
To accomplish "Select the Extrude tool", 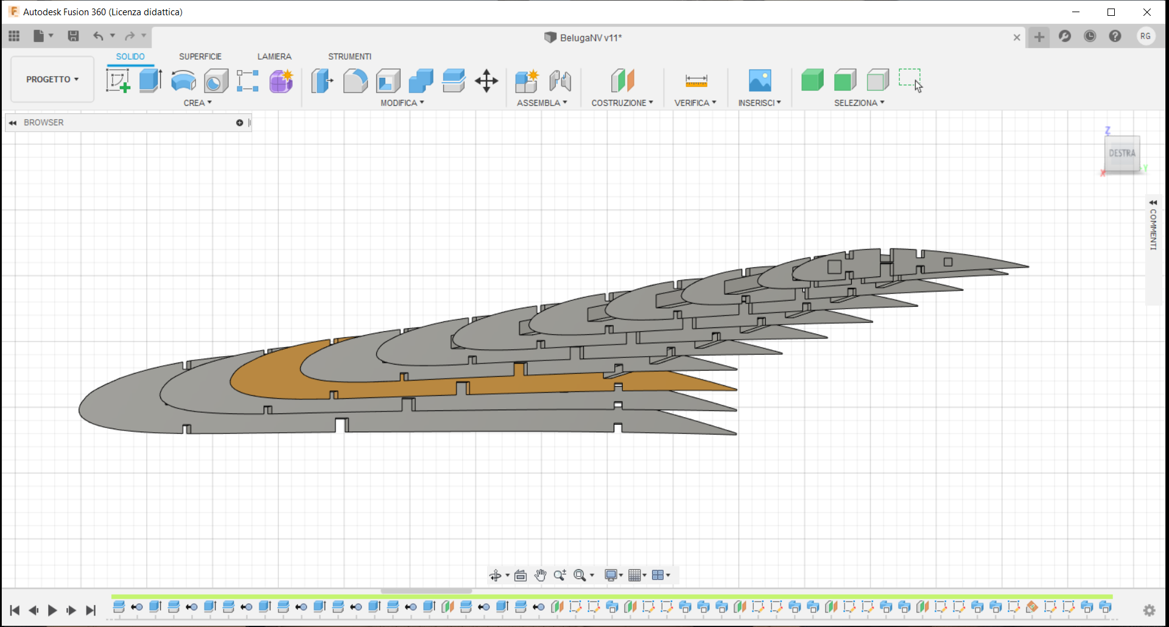I will click(x=150, y=80).
